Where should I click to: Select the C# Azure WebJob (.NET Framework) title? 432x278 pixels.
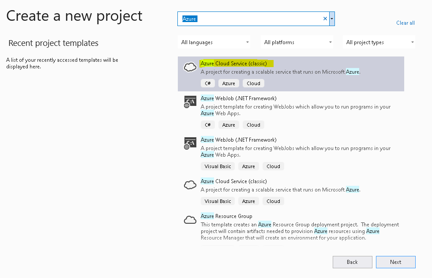click(x=239, y=98)
